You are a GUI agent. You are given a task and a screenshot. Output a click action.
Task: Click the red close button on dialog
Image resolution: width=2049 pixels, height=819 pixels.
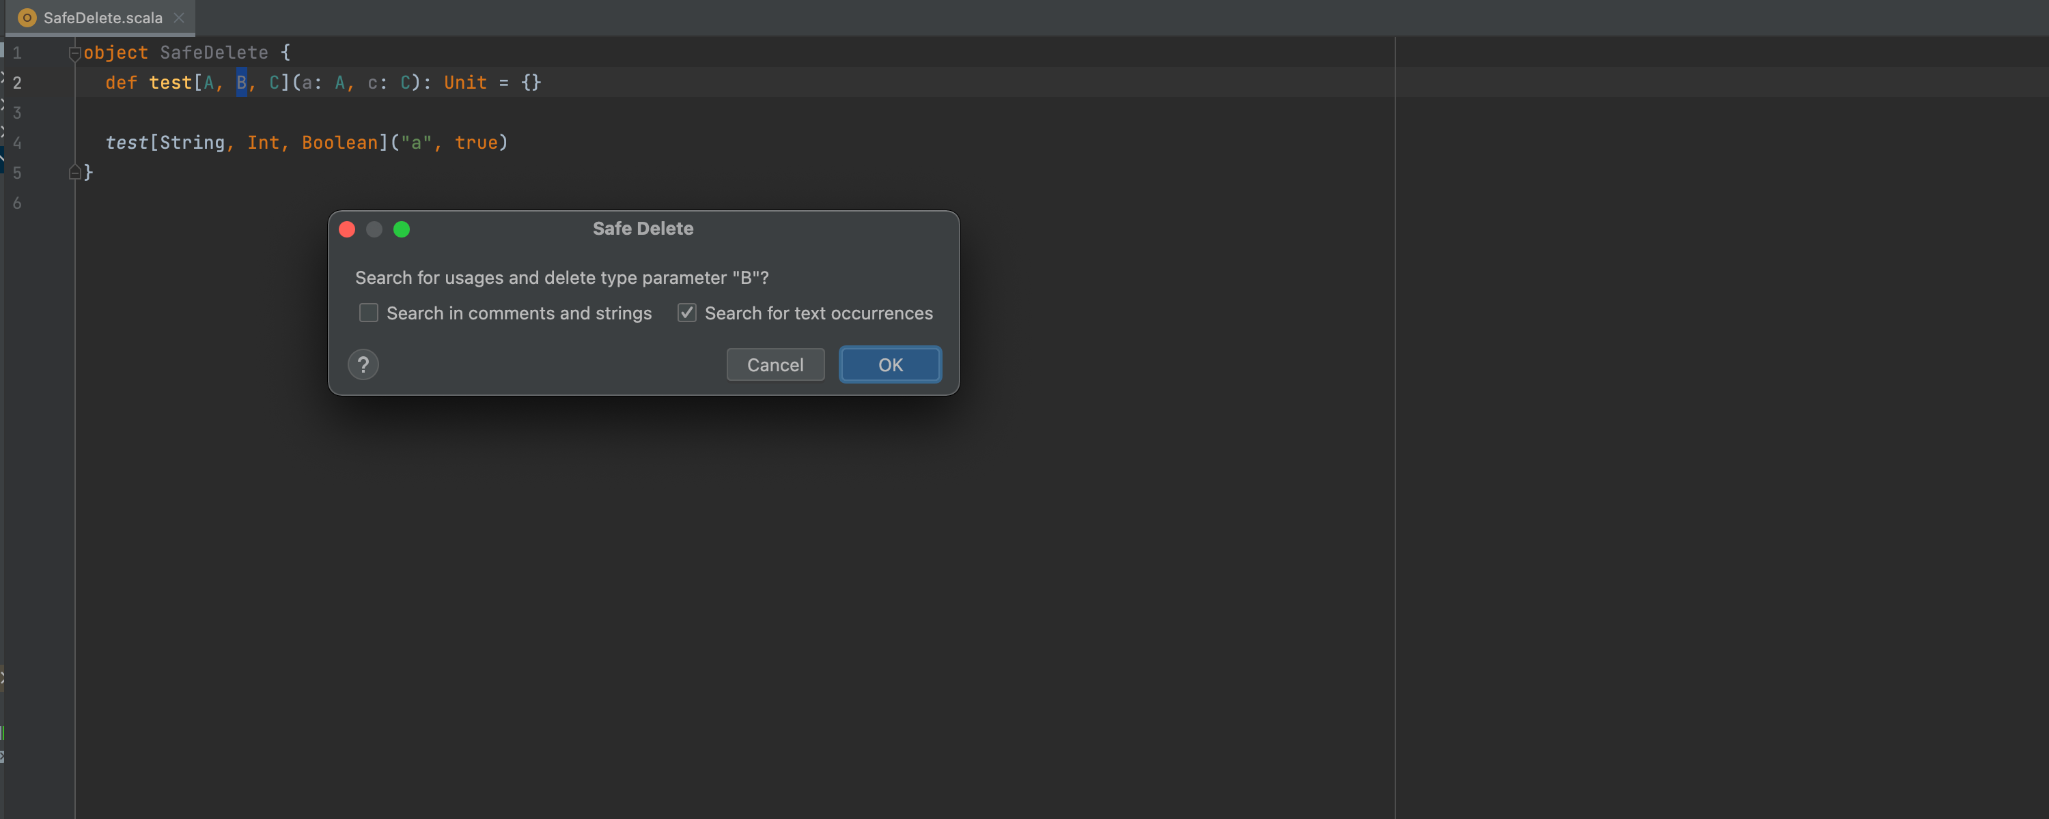tap(348, 227)
